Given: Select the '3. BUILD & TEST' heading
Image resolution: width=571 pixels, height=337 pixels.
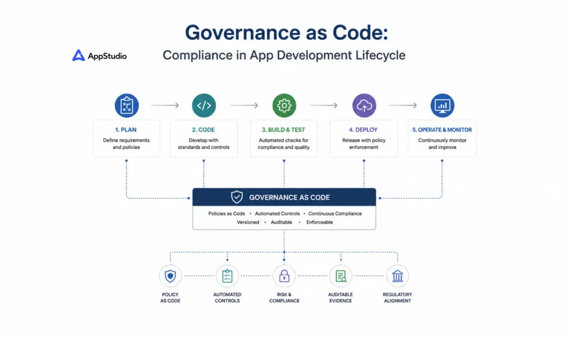Looking at the screenshot, I should pos(283,130).
